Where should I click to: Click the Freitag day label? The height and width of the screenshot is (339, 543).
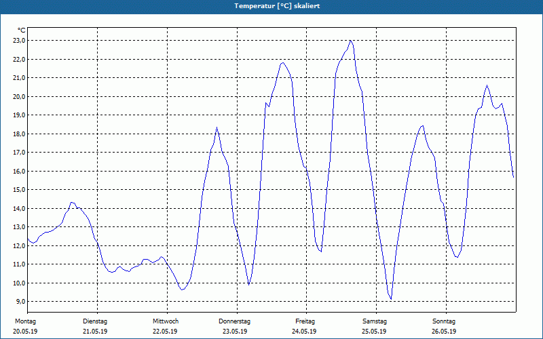(x=305, y=321)
